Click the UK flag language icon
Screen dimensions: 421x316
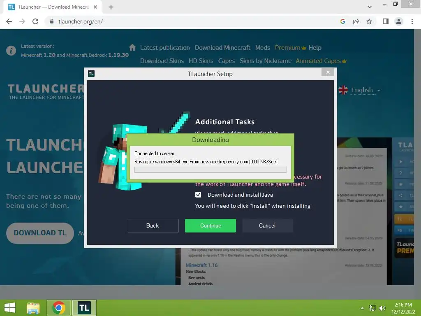coord(343,90)
